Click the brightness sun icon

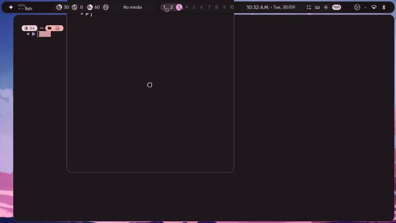click(326, 7)
